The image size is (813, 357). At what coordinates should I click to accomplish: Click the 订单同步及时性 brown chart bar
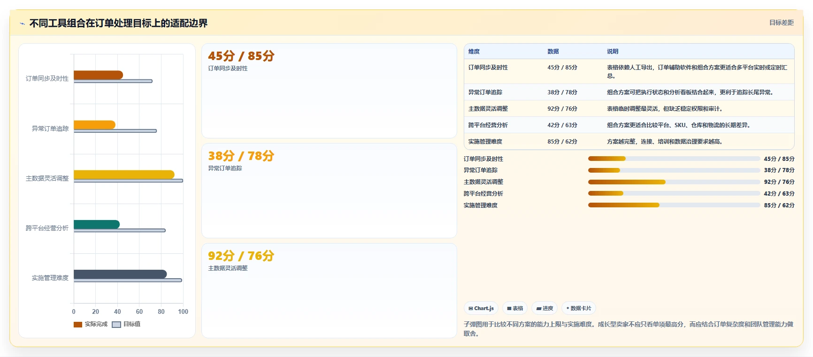(x=98, y=75)
